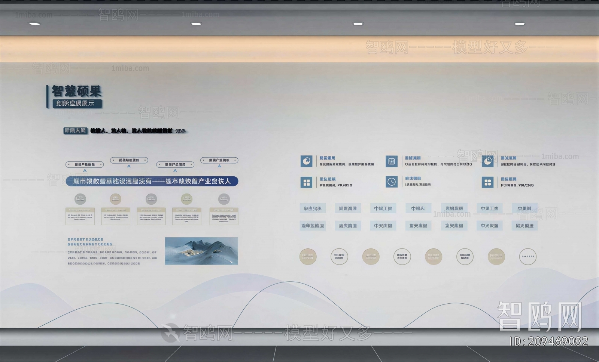Click the top-left light blue tag in the tag grid

click(x=313, y=208)
